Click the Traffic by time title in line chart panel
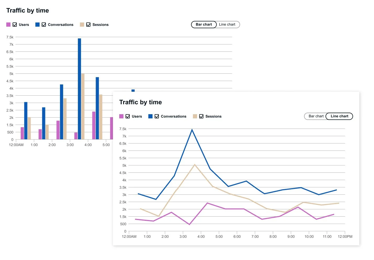Screen dimensions: 374x260 (x=140, y=102)
